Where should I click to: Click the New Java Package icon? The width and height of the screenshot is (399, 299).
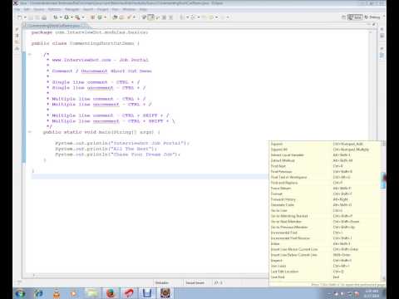93,17
